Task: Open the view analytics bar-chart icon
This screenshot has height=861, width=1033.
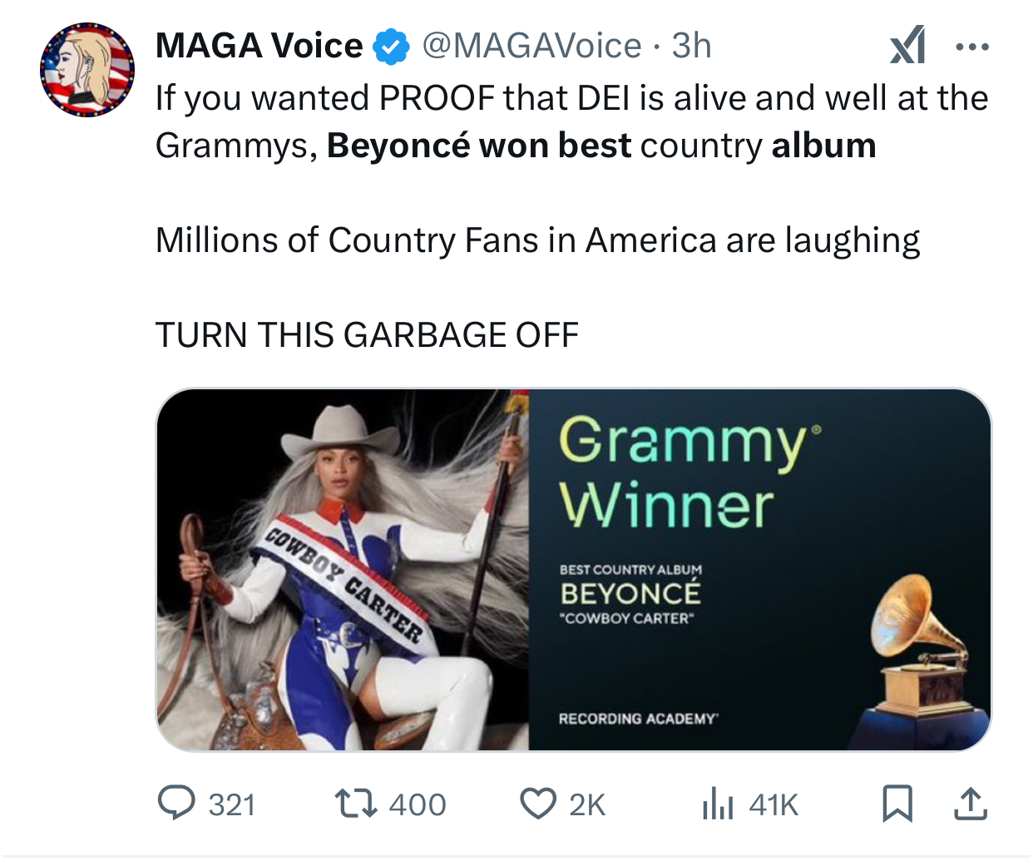Action: [x=718, y=804]
